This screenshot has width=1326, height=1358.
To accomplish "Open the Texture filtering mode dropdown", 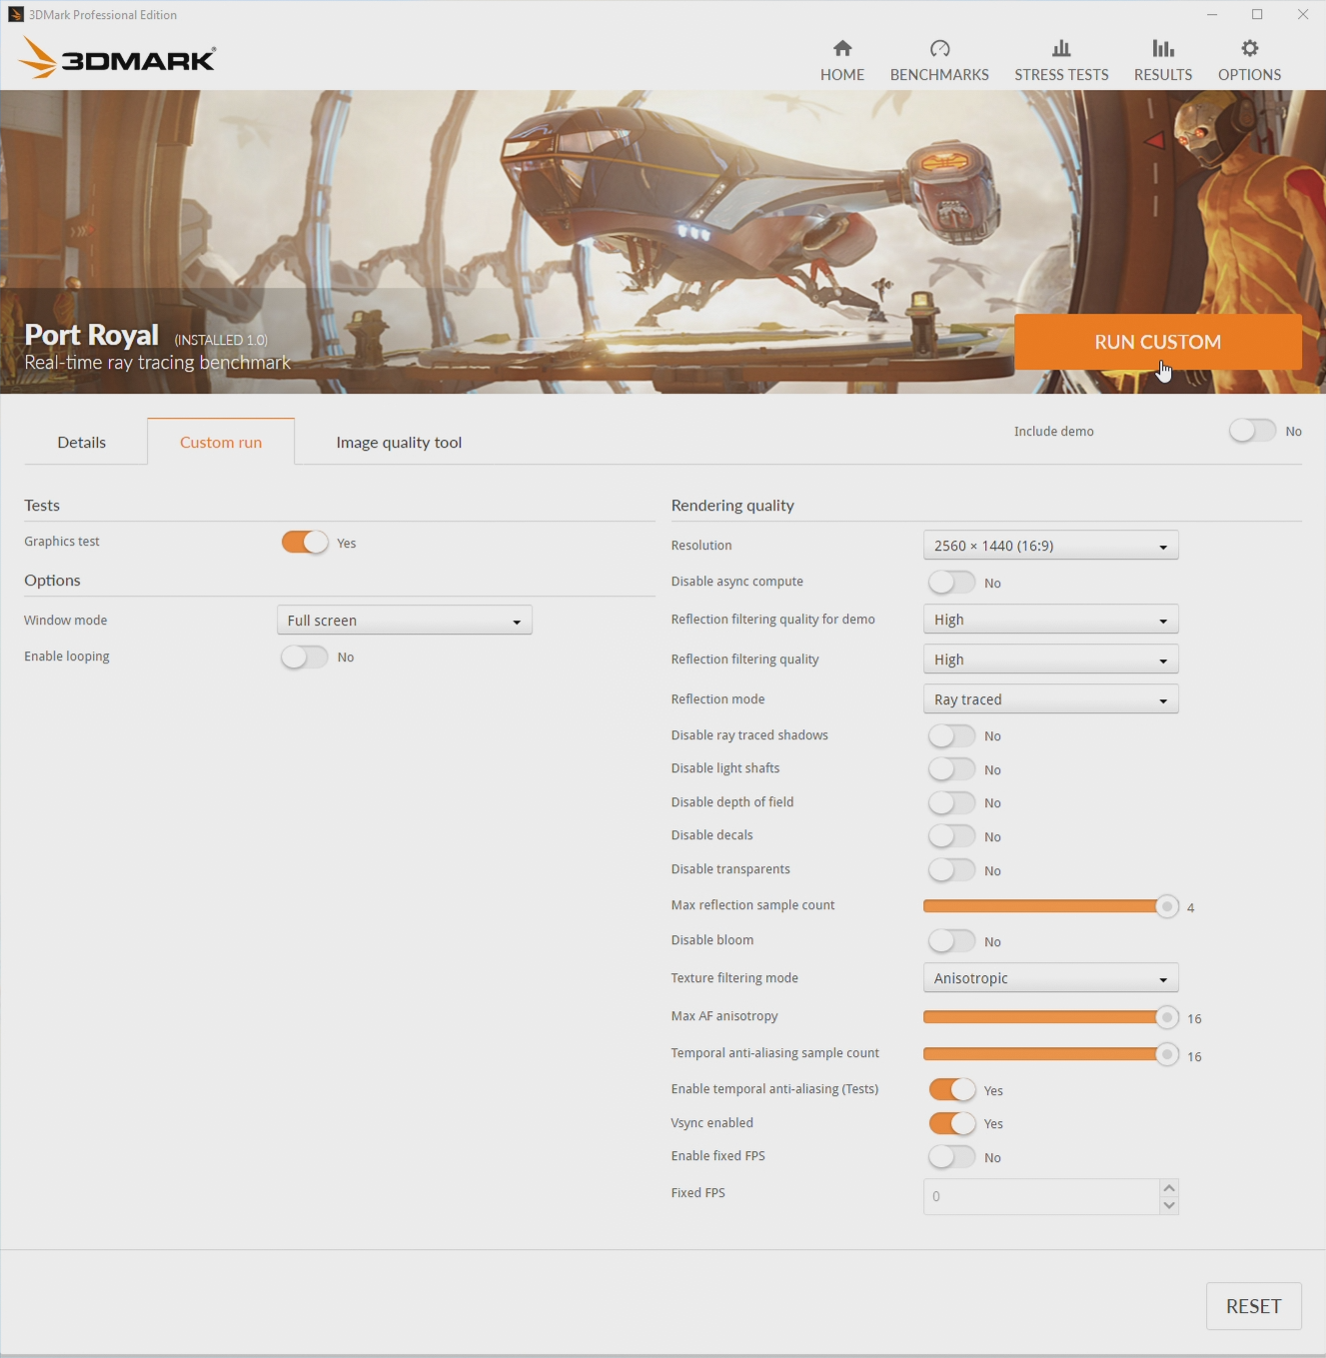I will pyautogui.click(x=1050, y=977).
